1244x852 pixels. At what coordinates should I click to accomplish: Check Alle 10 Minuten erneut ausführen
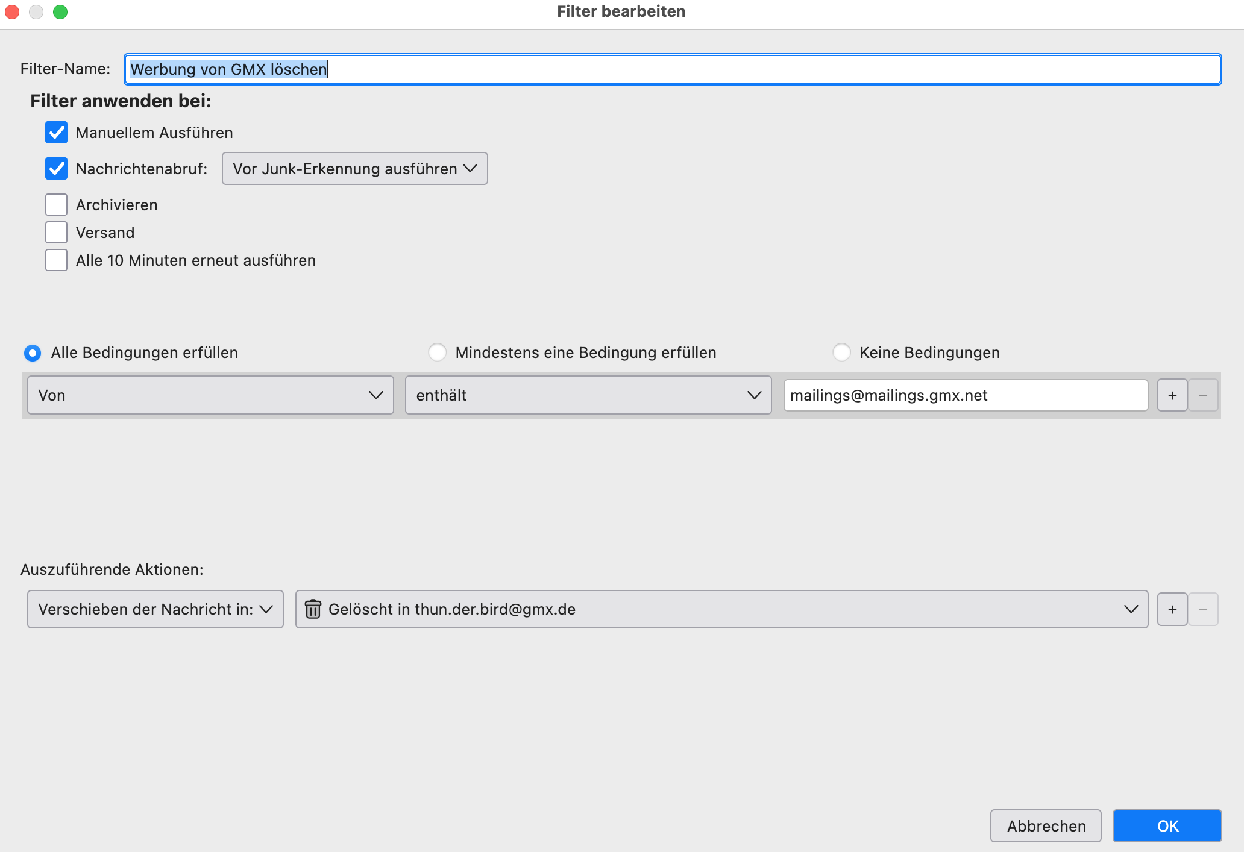tap(56, 260)
